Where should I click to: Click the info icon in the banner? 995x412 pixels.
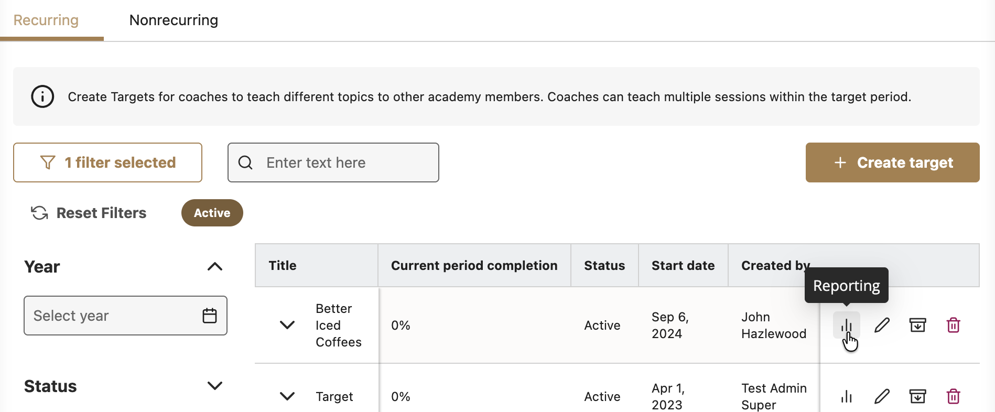pyautogui.click(x=42, y=96)
